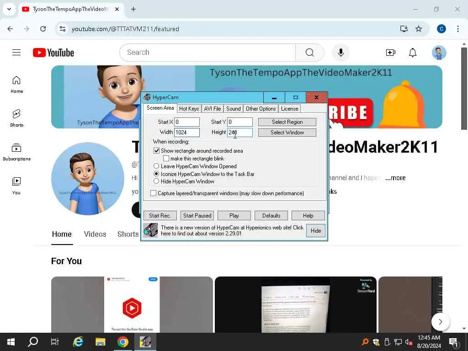Open the Action Center notification icon

pos(453,342)
